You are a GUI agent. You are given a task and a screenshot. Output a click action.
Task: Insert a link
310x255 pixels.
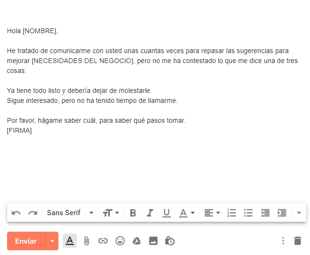(x=103, y=241)
